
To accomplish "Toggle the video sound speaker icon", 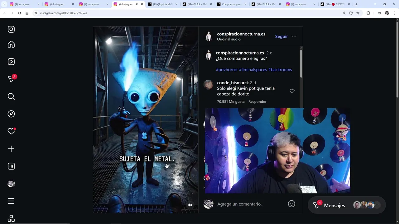I will 190,205.
